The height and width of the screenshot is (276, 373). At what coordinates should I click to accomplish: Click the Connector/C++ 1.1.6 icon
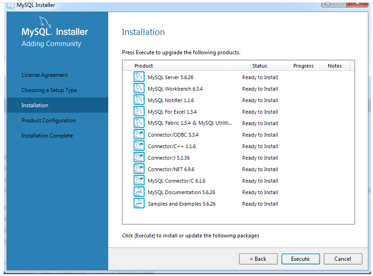coord(139,146)
